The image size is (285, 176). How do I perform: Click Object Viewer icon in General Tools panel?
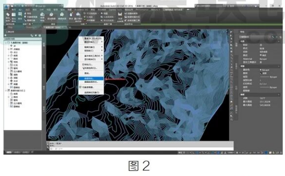click(26, 17)
